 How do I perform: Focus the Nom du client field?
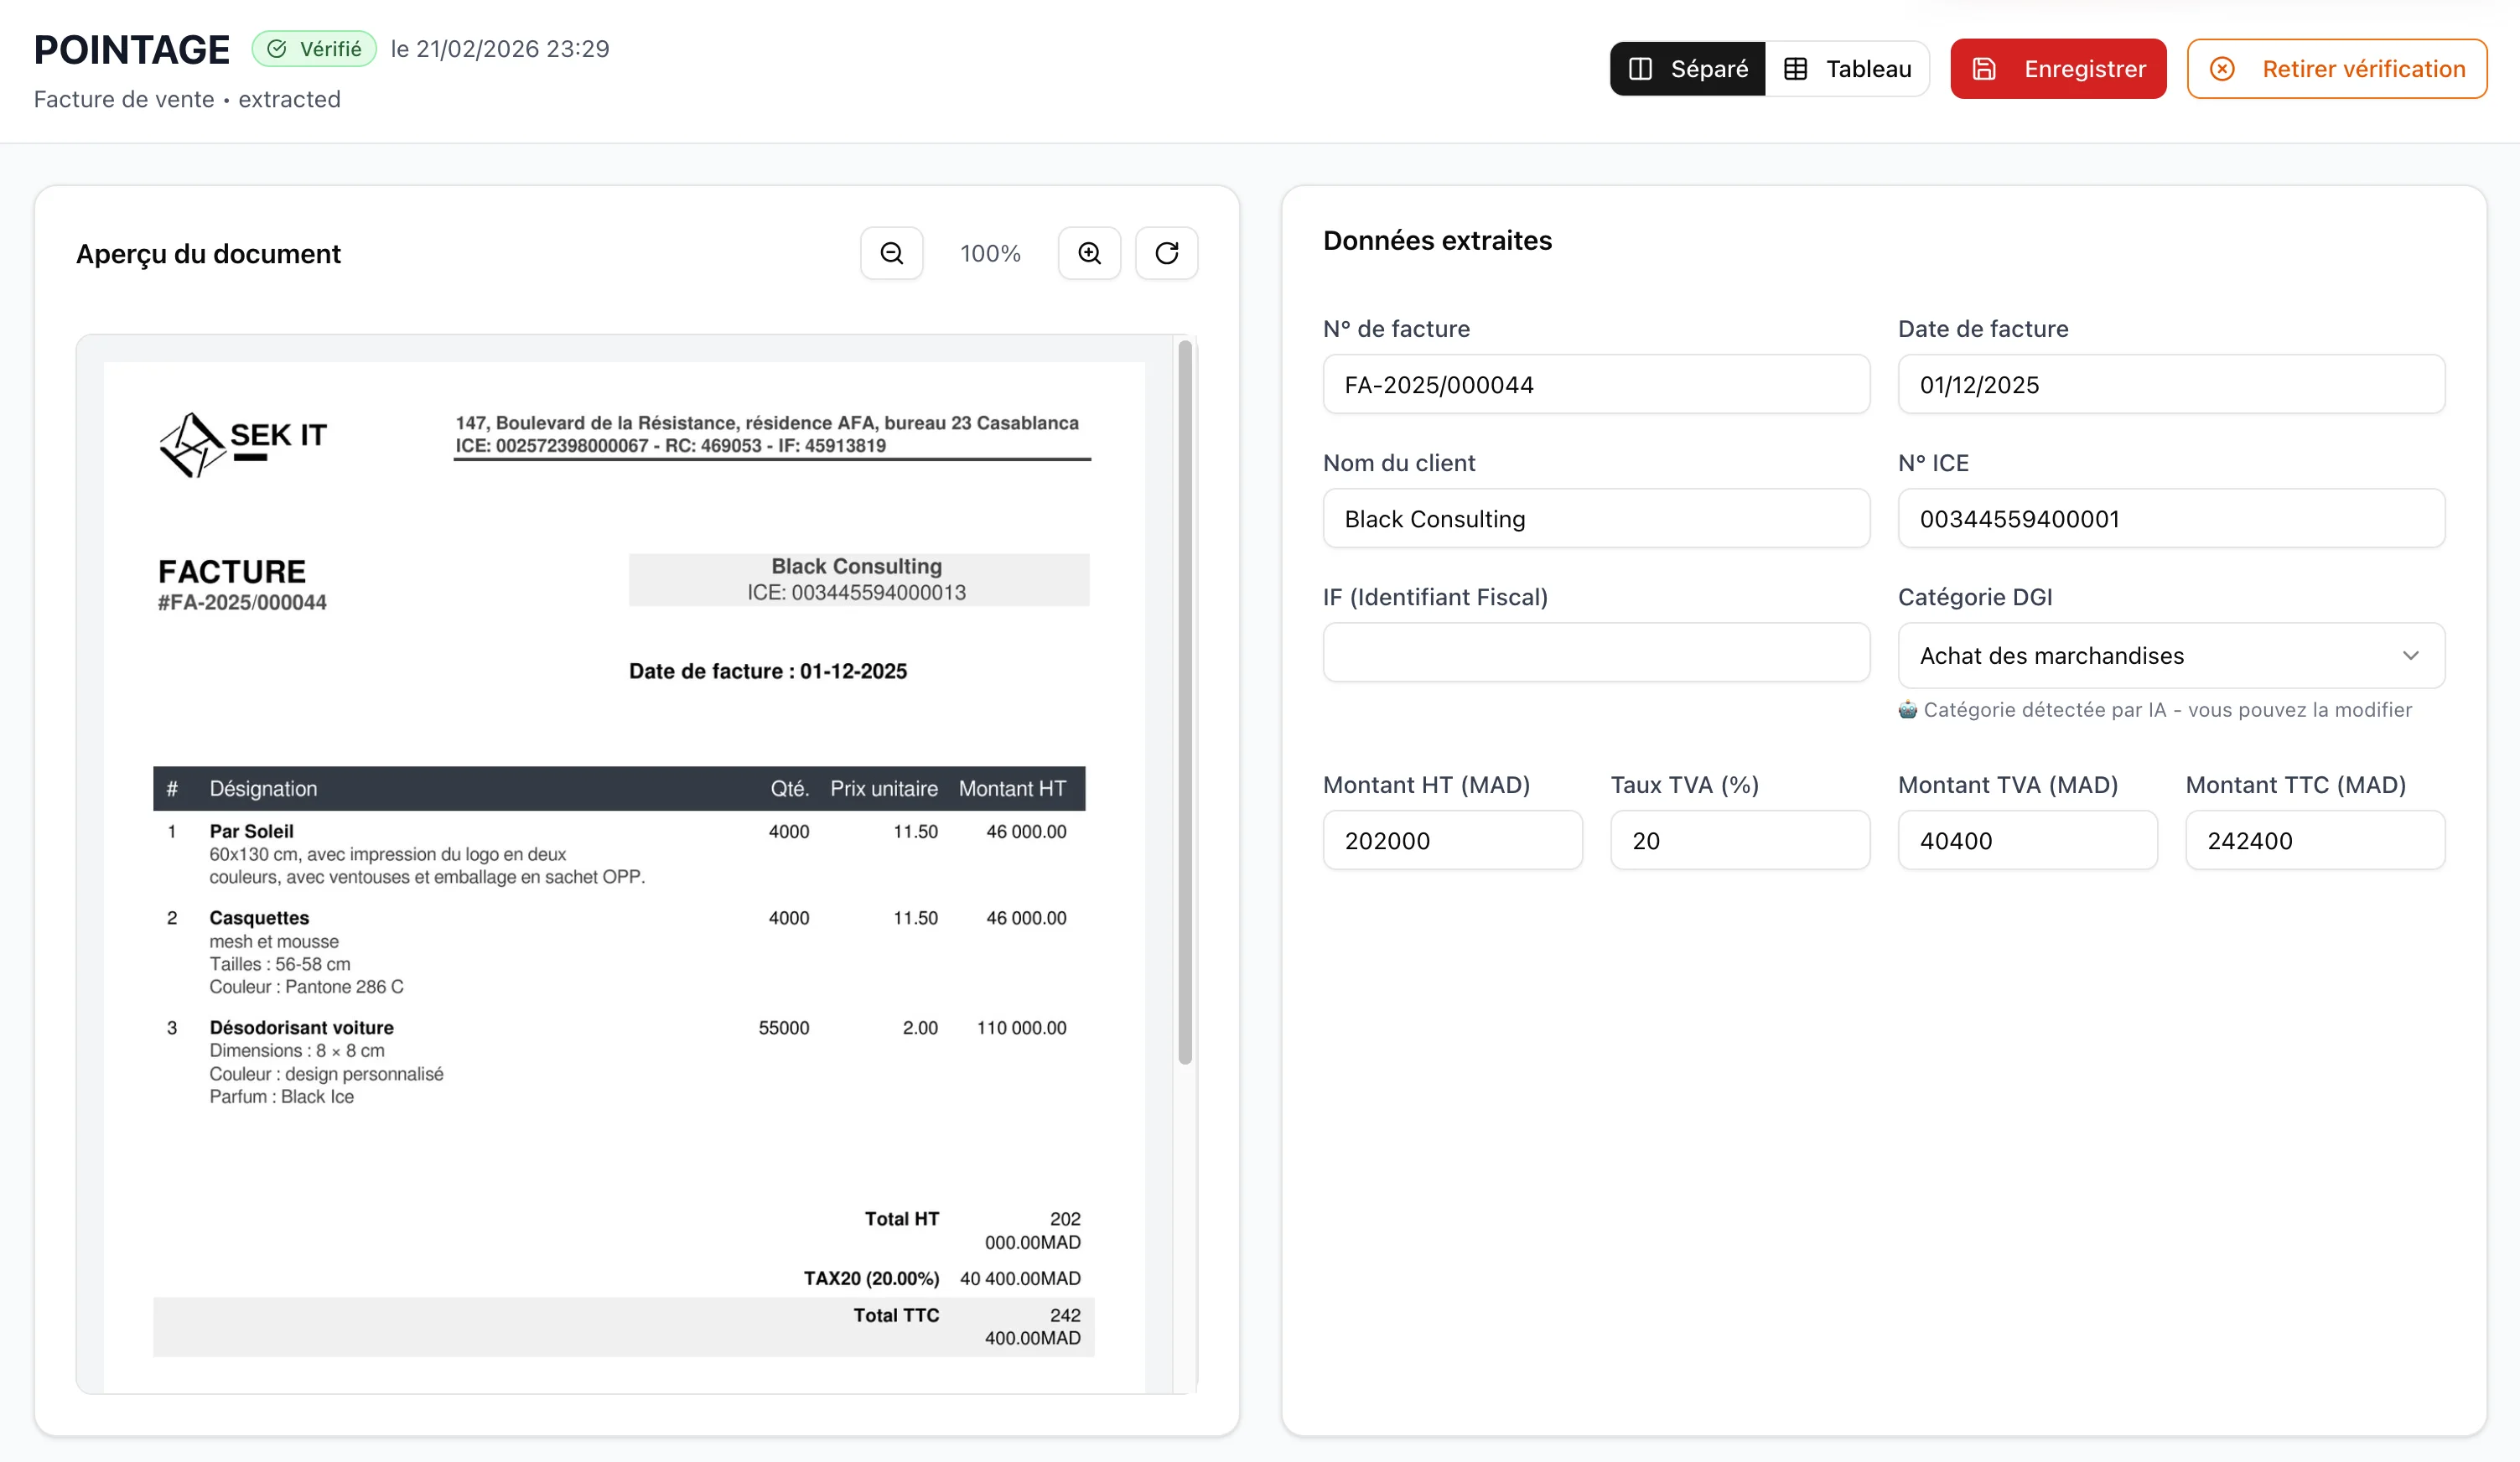coord(1595,518)
